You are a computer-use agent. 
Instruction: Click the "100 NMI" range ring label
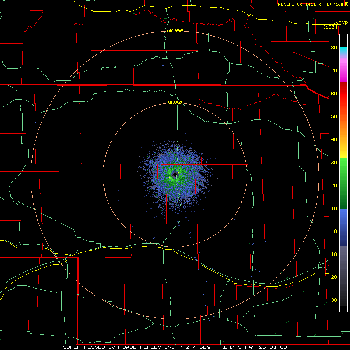[x=175, y=31]
